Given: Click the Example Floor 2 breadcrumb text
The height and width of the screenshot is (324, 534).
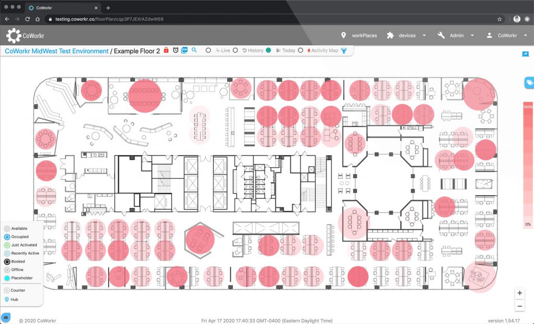Looking at the screenshot, I should (x=137, y=51).
